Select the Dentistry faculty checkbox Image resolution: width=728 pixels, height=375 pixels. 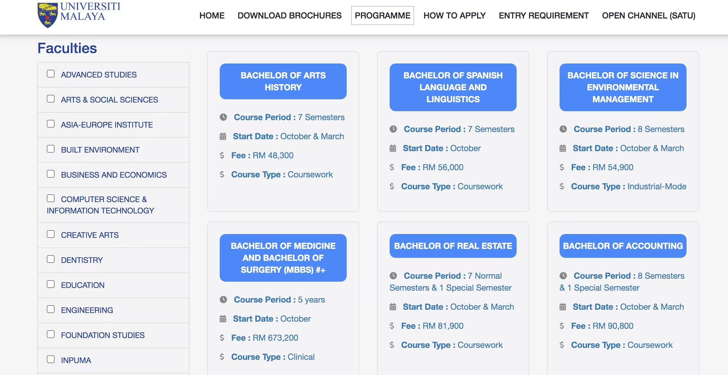(x=51, y=259)
